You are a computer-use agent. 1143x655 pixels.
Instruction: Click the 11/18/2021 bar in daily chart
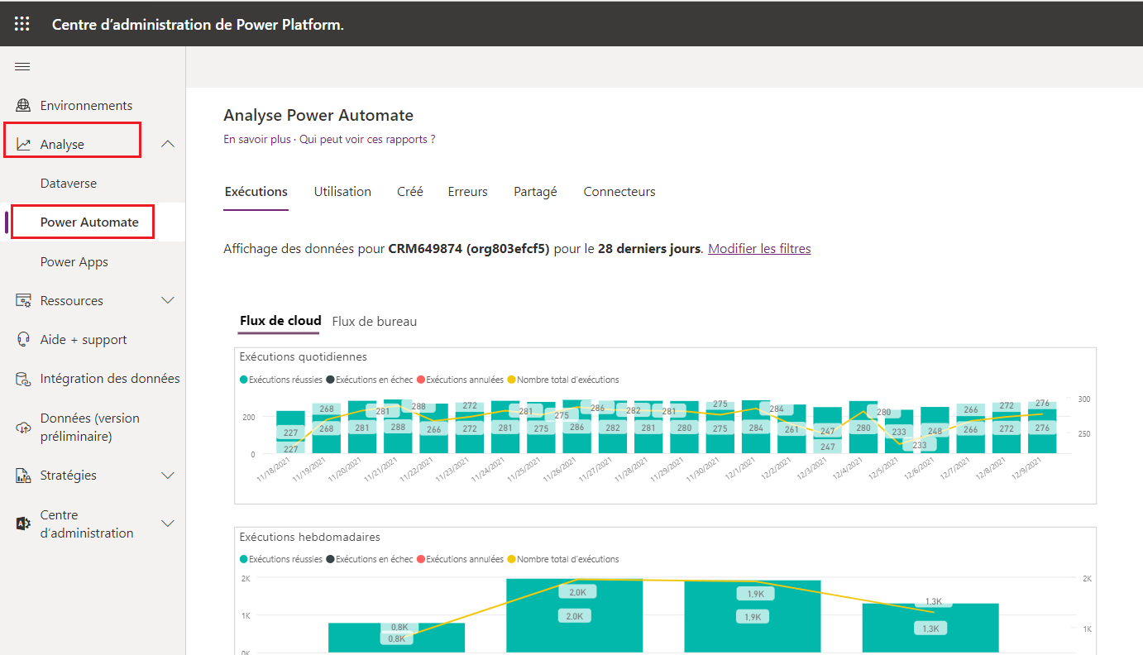tap(290, 433)
